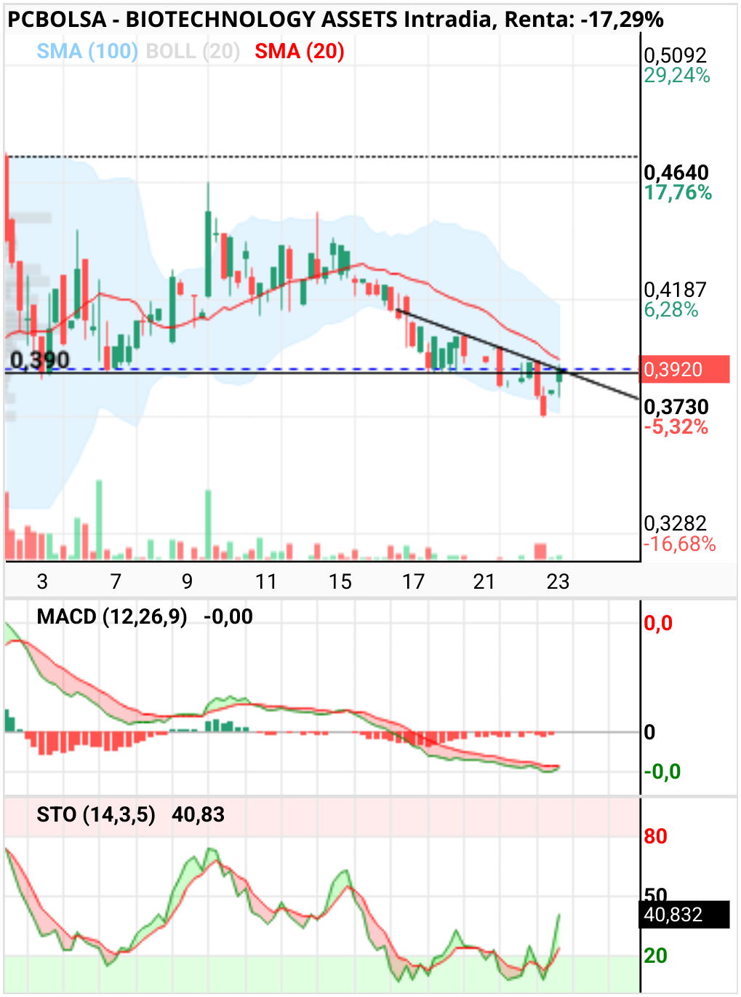The image size is (741, 997).
Task: Click the black 40,832 stochastic value tag
Action: tap(684, 914)
